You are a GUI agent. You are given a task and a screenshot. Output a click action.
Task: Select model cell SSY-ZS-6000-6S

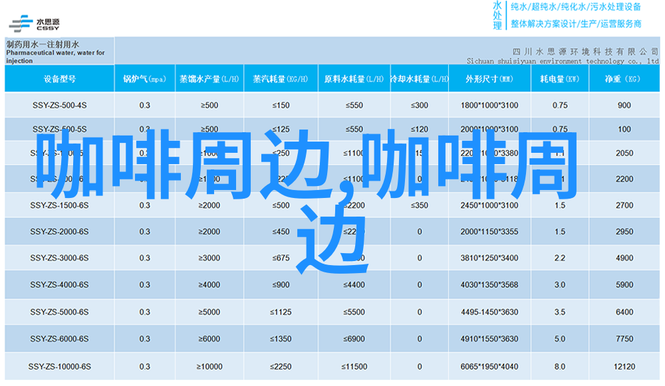click(59, 339)
